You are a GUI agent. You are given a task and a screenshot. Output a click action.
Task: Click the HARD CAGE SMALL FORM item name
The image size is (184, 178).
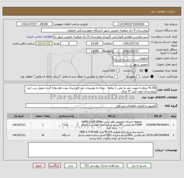[112, 125]
